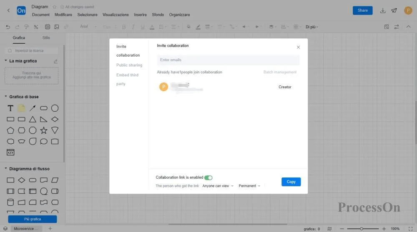Viewport: 417px width, 232px height.
Task: Click the blue Copy button
Action: 291,182
